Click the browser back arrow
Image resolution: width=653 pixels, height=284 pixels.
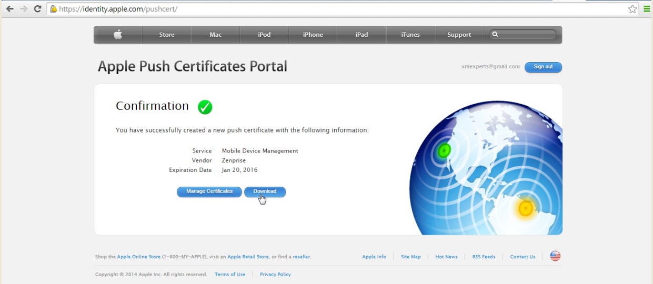(x=9, y=9)
